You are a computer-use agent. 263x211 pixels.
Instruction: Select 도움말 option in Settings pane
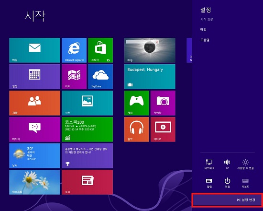[x=205, y=40]
